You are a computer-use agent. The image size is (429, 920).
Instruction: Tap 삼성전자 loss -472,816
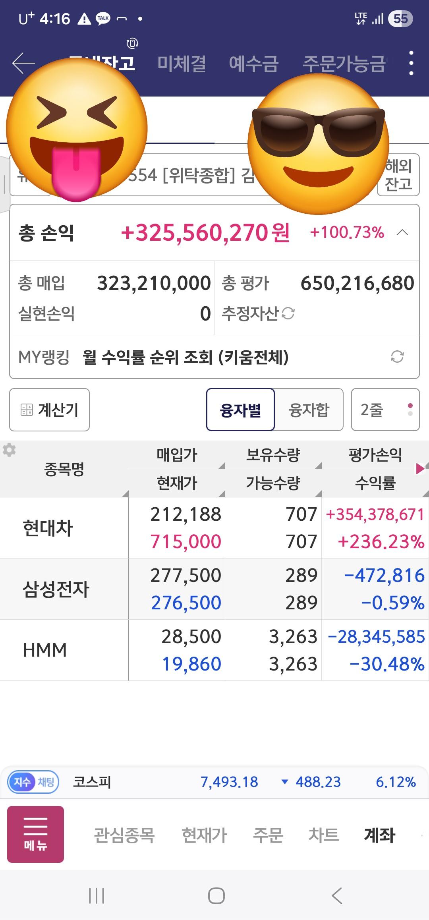[x=384, y=576]
